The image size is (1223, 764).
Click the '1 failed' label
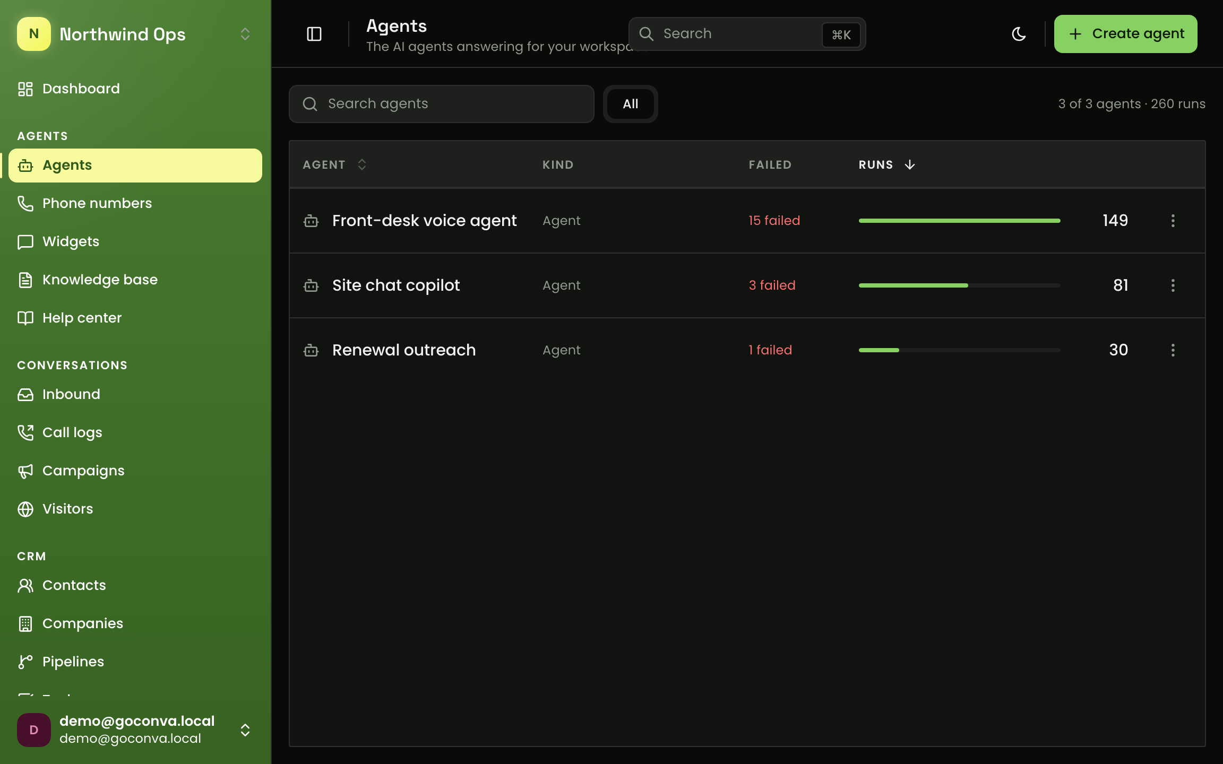(770, 350)
